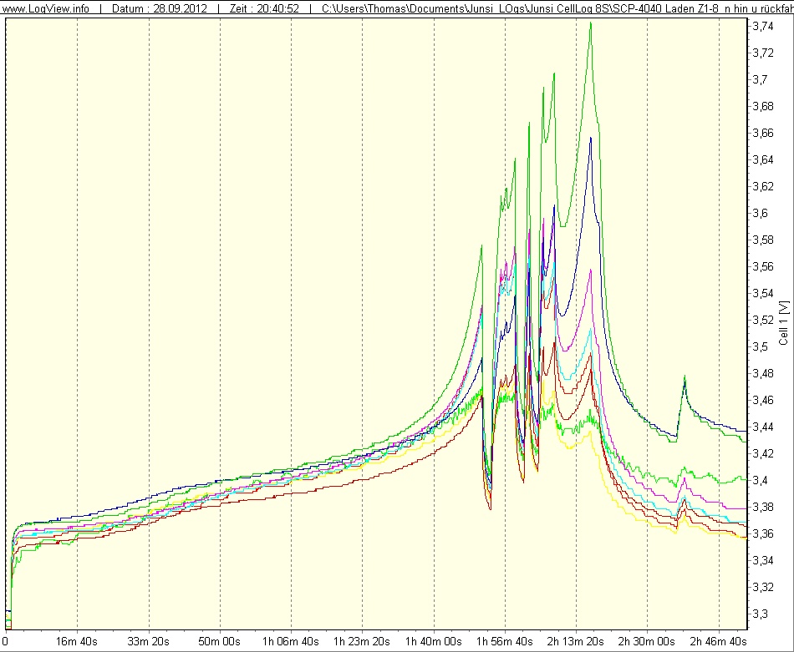Select the Cell 1 [V] axis title
Screen dimensions: 794x652
pyautogui.click(x=783, y=323)
